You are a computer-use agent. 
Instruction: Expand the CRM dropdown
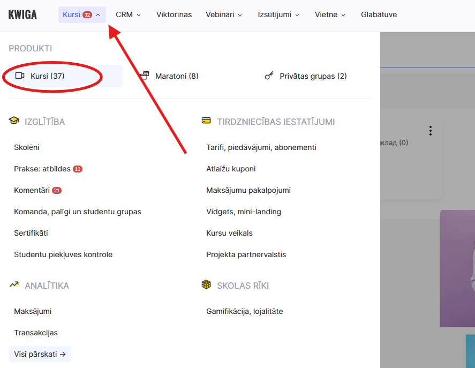click(128, 14)
